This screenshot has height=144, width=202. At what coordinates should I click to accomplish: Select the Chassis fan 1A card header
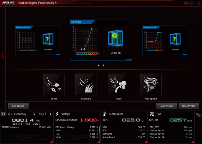pos(151,27)
